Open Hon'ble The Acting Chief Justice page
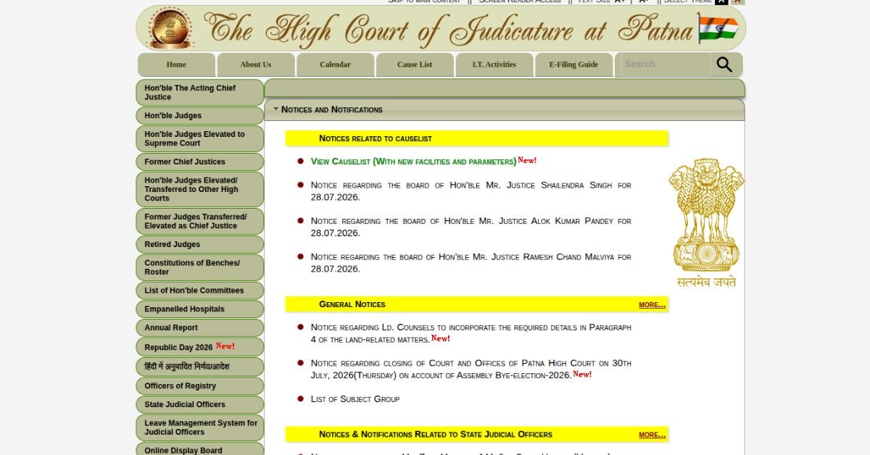This screenshot has height=455, width=870. 199,93
